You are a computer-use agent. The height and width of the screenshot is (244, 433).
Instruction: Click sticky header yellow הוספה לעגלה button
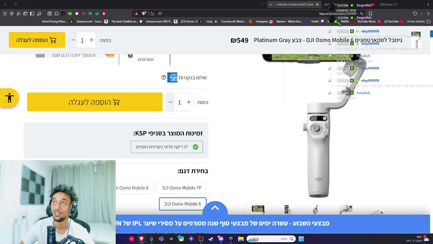click(x=37, y=40)
